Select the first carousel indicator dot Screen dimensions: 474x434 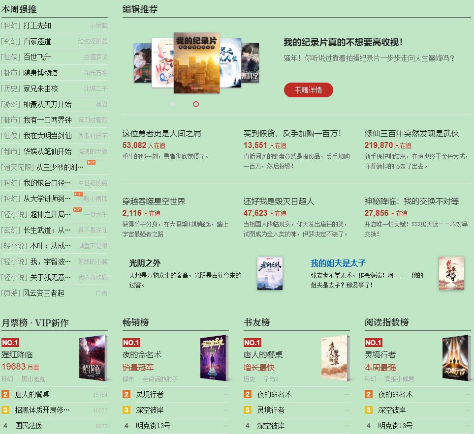point(173,104)
